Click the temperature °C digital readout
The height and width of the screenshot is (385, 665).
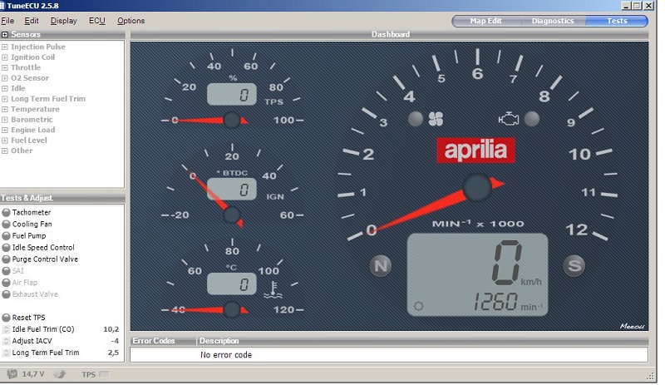(x=232, y=284)
